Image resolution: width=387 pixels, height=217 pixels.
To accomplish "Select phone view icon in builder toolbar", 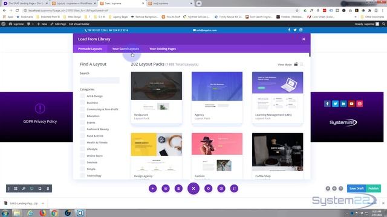I will [x=48, y=189].
